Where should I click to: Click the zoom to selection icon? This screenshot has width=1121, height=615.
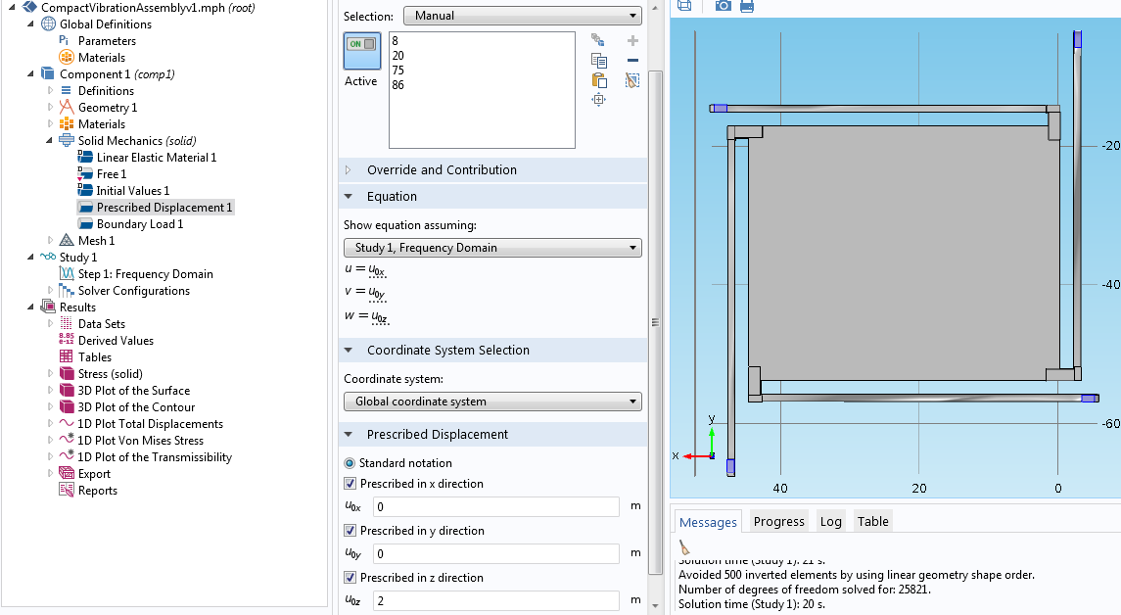pos(598,100)
